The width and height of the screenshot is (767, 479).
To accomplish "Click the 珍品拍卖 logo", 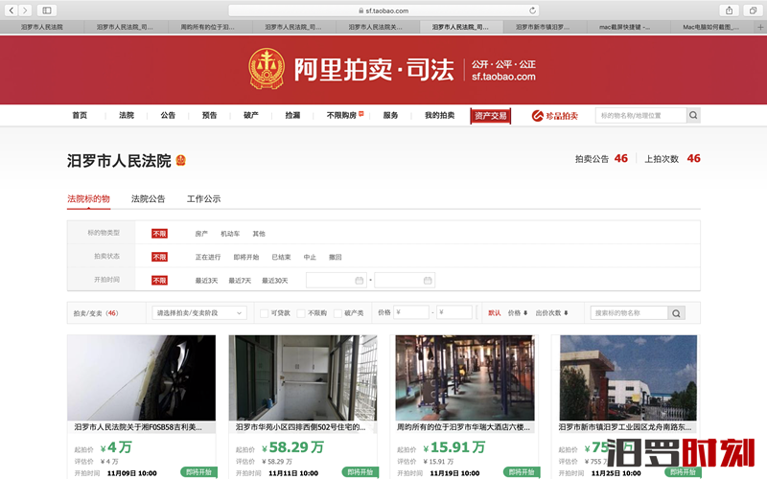I will click(x=555, y=116).
